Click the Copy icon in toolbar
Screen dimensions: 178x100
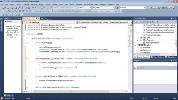26,8
